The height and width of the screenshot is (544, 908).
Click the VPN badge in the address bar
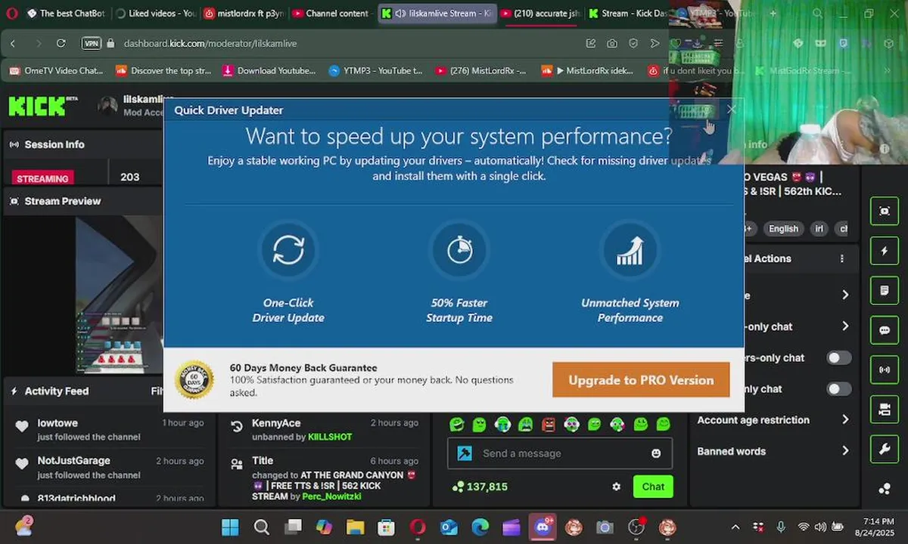92,44
